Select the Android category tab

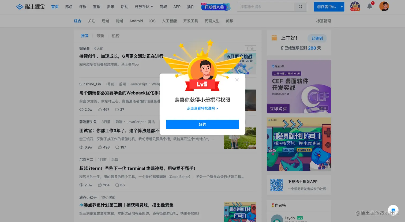point(136,21)
